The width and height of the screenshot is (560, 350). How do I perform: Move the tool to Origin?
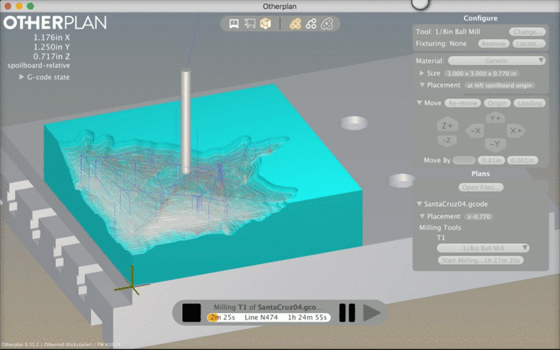tap(497, 103)
